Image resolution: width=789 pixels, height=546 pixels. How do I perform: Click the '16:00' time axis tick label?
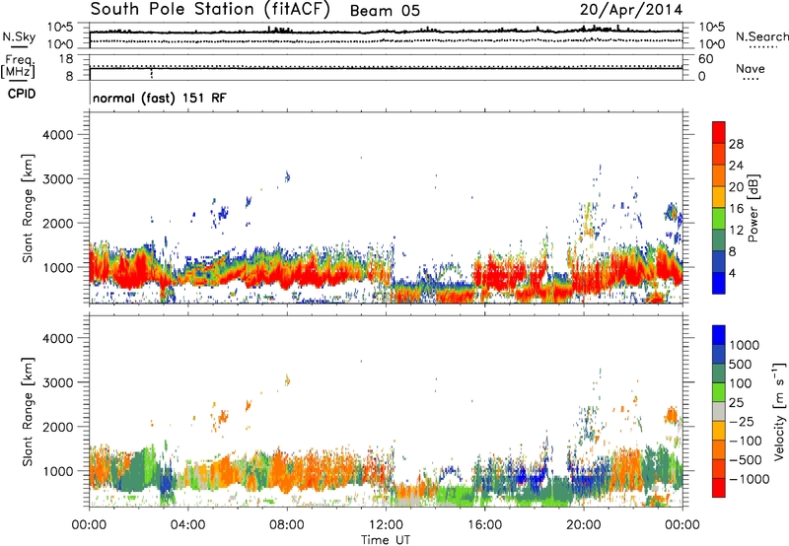[x=484, y=525]
